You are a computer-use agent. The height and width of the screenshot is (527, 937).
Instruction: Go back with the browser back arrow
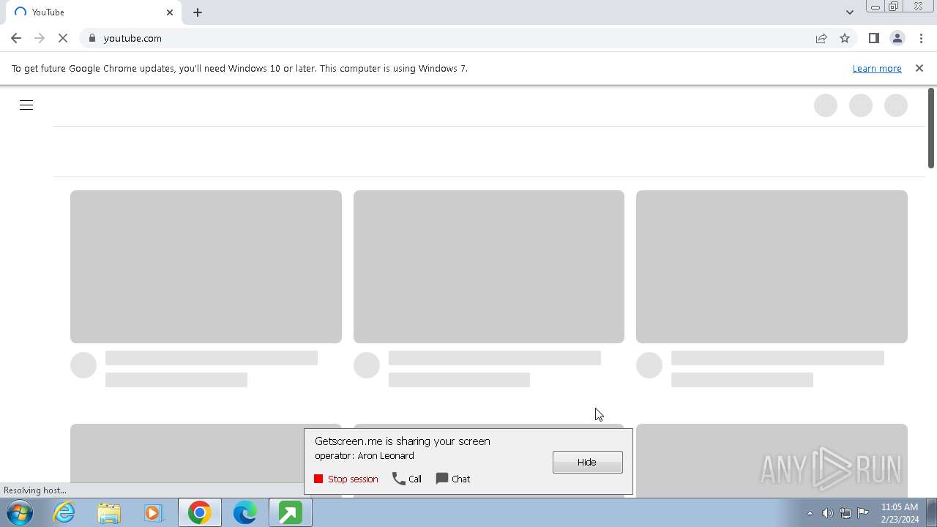[x=16, y=38]
